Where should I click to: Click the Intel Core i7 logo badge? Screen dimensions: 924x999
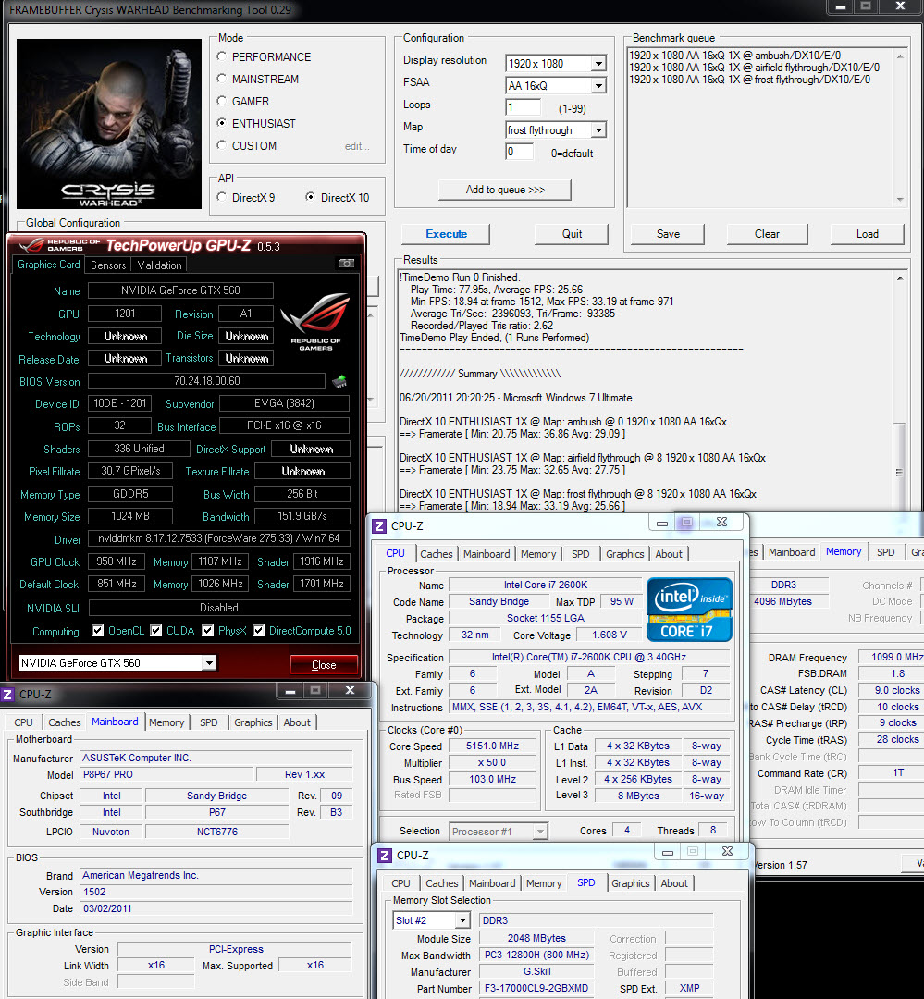point(689,609)
